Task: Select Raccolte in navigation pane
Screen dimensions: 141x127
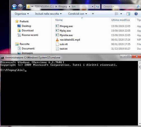Action: click(x=25, y=44)
